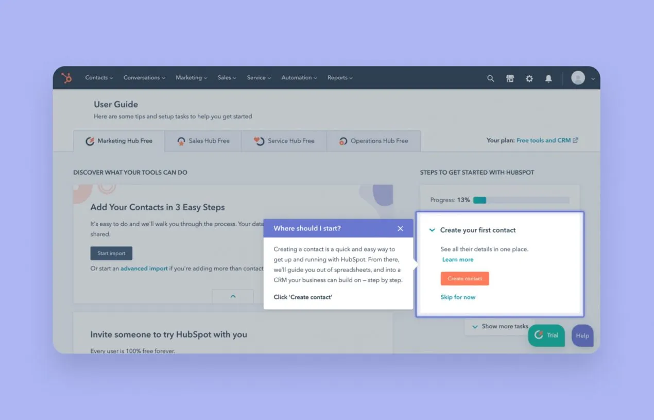Close the 'Where should I start?' popup

400,228
